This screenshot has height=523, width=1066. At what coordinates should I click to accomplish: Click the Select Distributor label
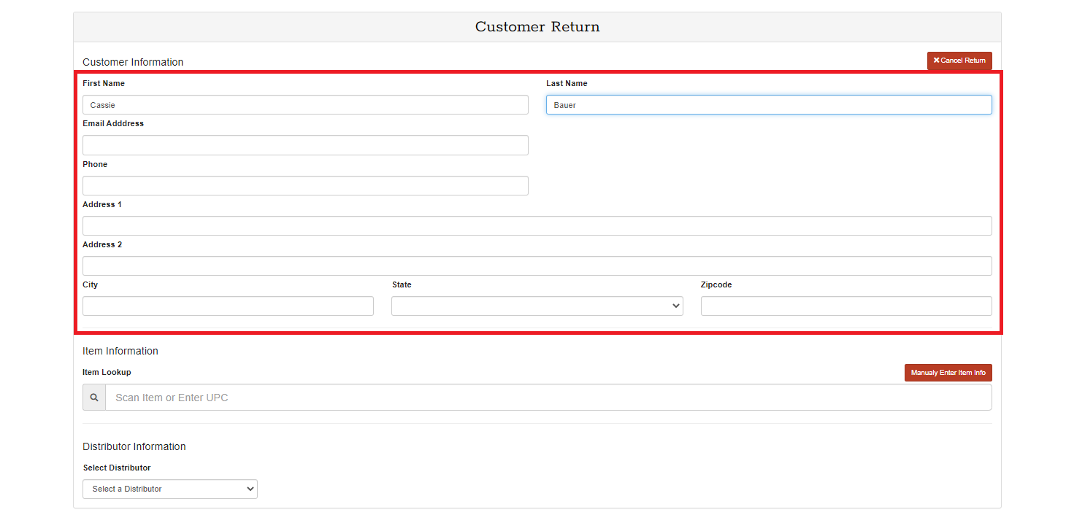pos(117,468)
